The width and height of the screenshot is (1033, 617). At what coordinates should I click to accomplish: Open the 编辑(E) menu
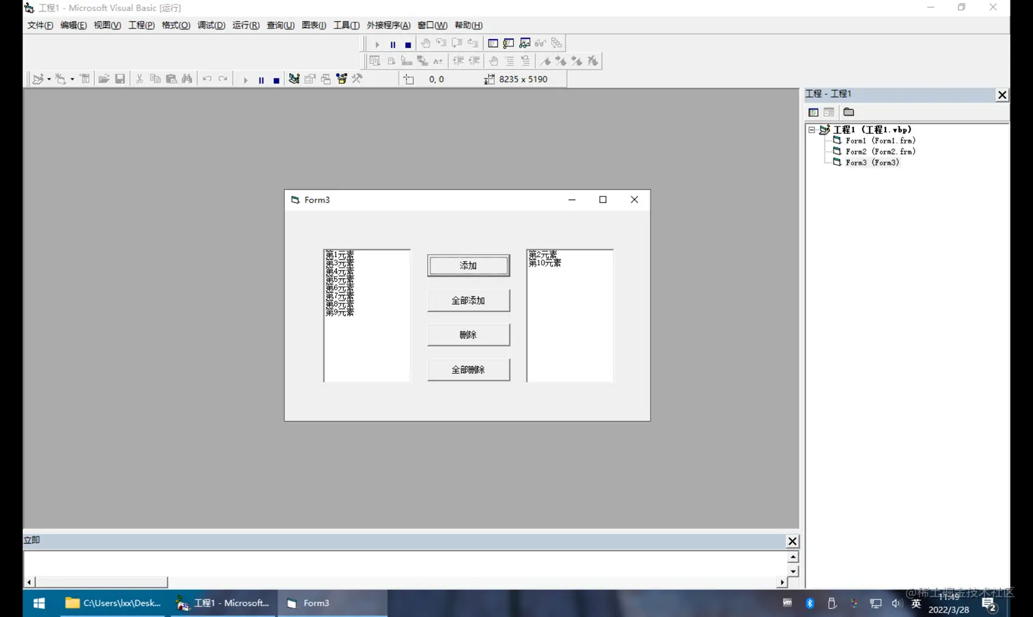pos(74,25)
